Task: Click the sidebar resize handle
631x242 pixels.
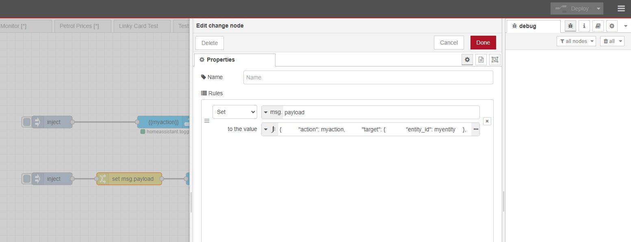Action: pyautogui.click(x=503, y=201)
